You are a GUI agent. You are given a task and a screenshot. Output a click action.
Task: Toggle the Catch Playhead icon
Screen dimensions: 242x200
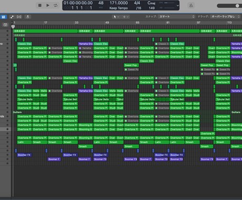point(28,17)
